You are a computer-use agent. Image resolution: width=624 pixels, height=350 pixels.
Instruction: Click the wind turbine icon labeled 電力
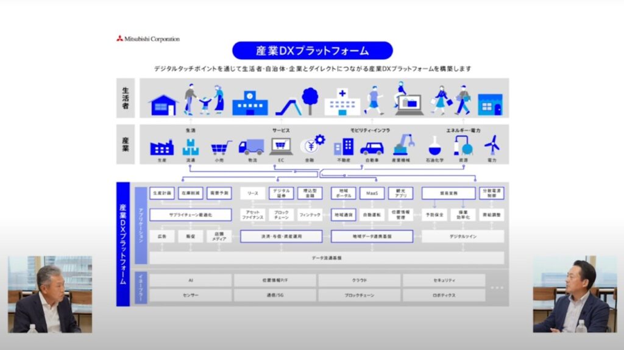[492, 145]
